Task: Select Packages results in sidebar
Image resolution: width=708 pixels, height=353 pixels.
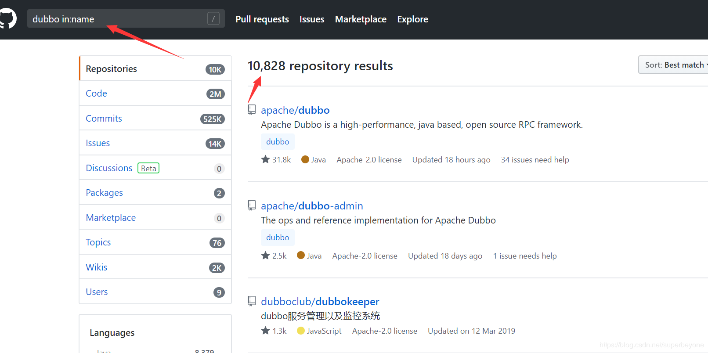Action: tap(155, 193)
